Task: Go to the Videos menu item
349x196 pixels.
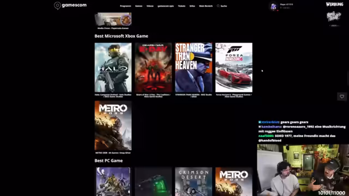Action: (150, 6)
